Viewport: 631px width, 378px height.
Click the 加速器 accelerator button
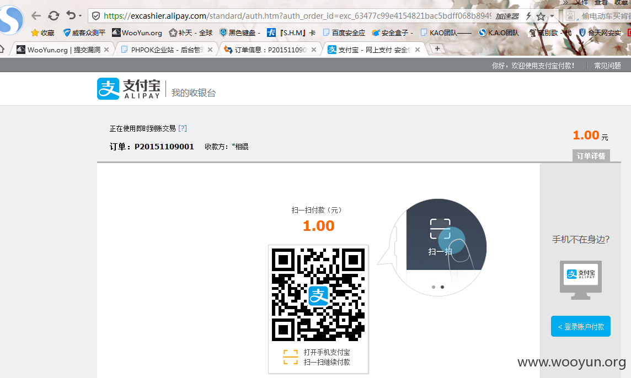507,17
